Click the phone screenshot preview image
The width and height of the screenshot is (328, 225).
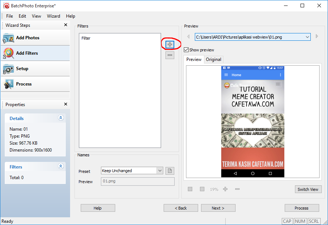point(253,121)
